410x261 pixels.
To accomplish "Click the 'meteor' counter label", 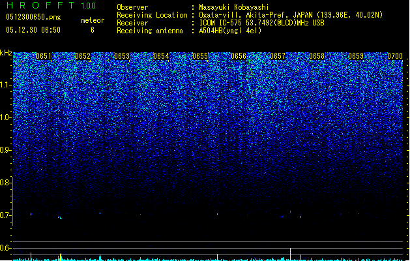I will 93,20.
